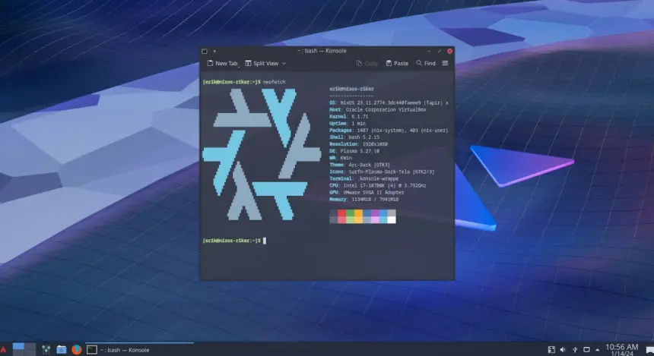This screenshot has height=356, width=654.
Task: Click the 'erik@nixos-riker' header in neofetch output
Action: 351,89
